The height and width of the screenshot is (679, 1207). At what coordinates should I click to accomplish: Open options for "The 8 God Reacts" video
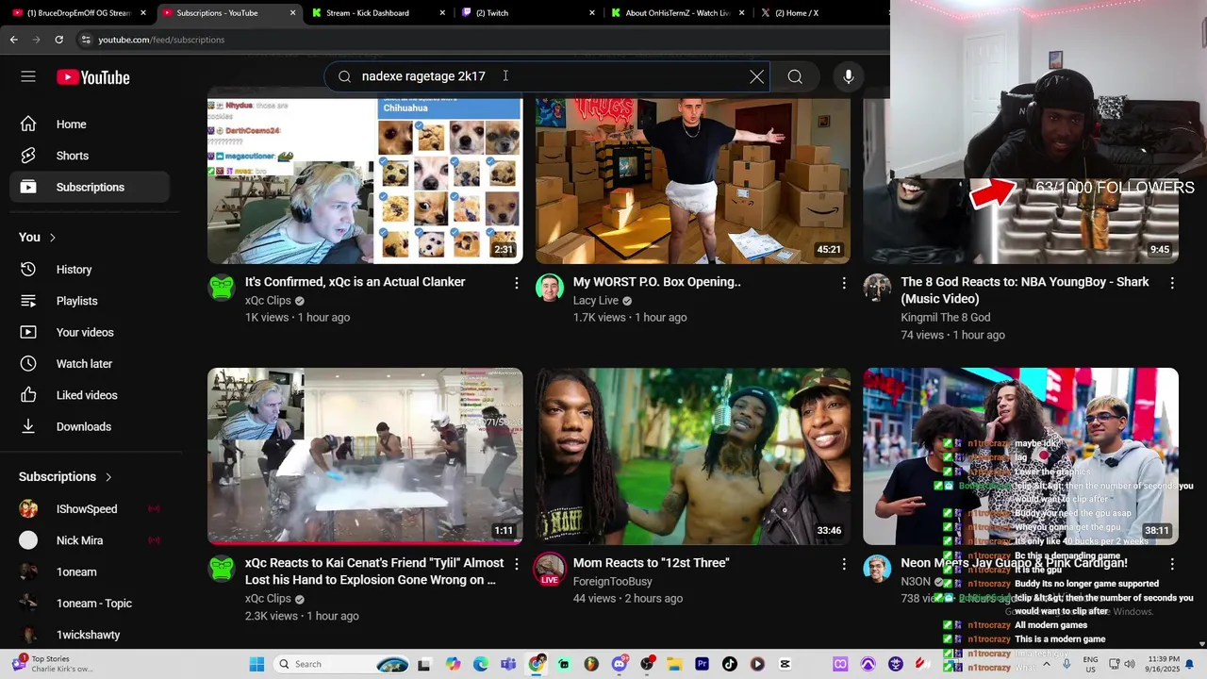click(x=1172, y=283)
